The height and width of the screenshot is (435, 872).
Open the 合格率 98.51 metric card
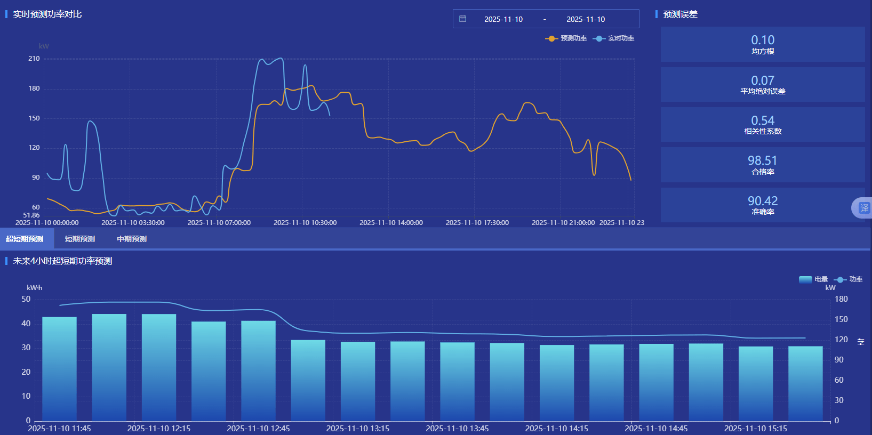point(762,165)
